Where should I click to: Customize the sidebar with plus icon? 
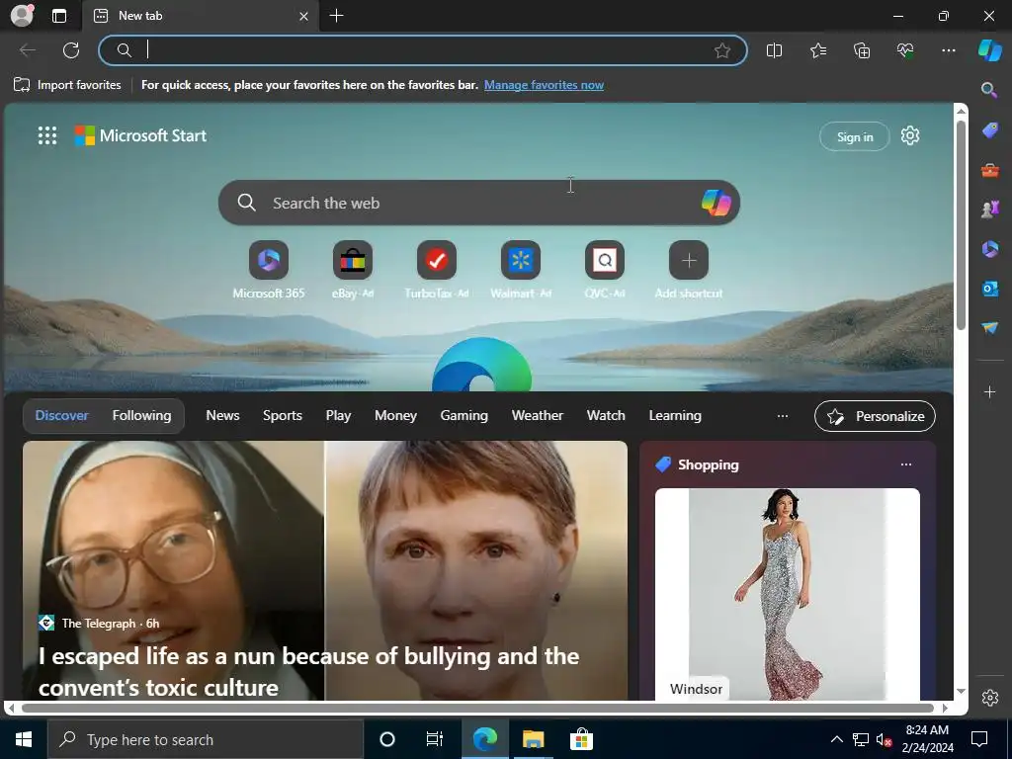coord(989,391)
